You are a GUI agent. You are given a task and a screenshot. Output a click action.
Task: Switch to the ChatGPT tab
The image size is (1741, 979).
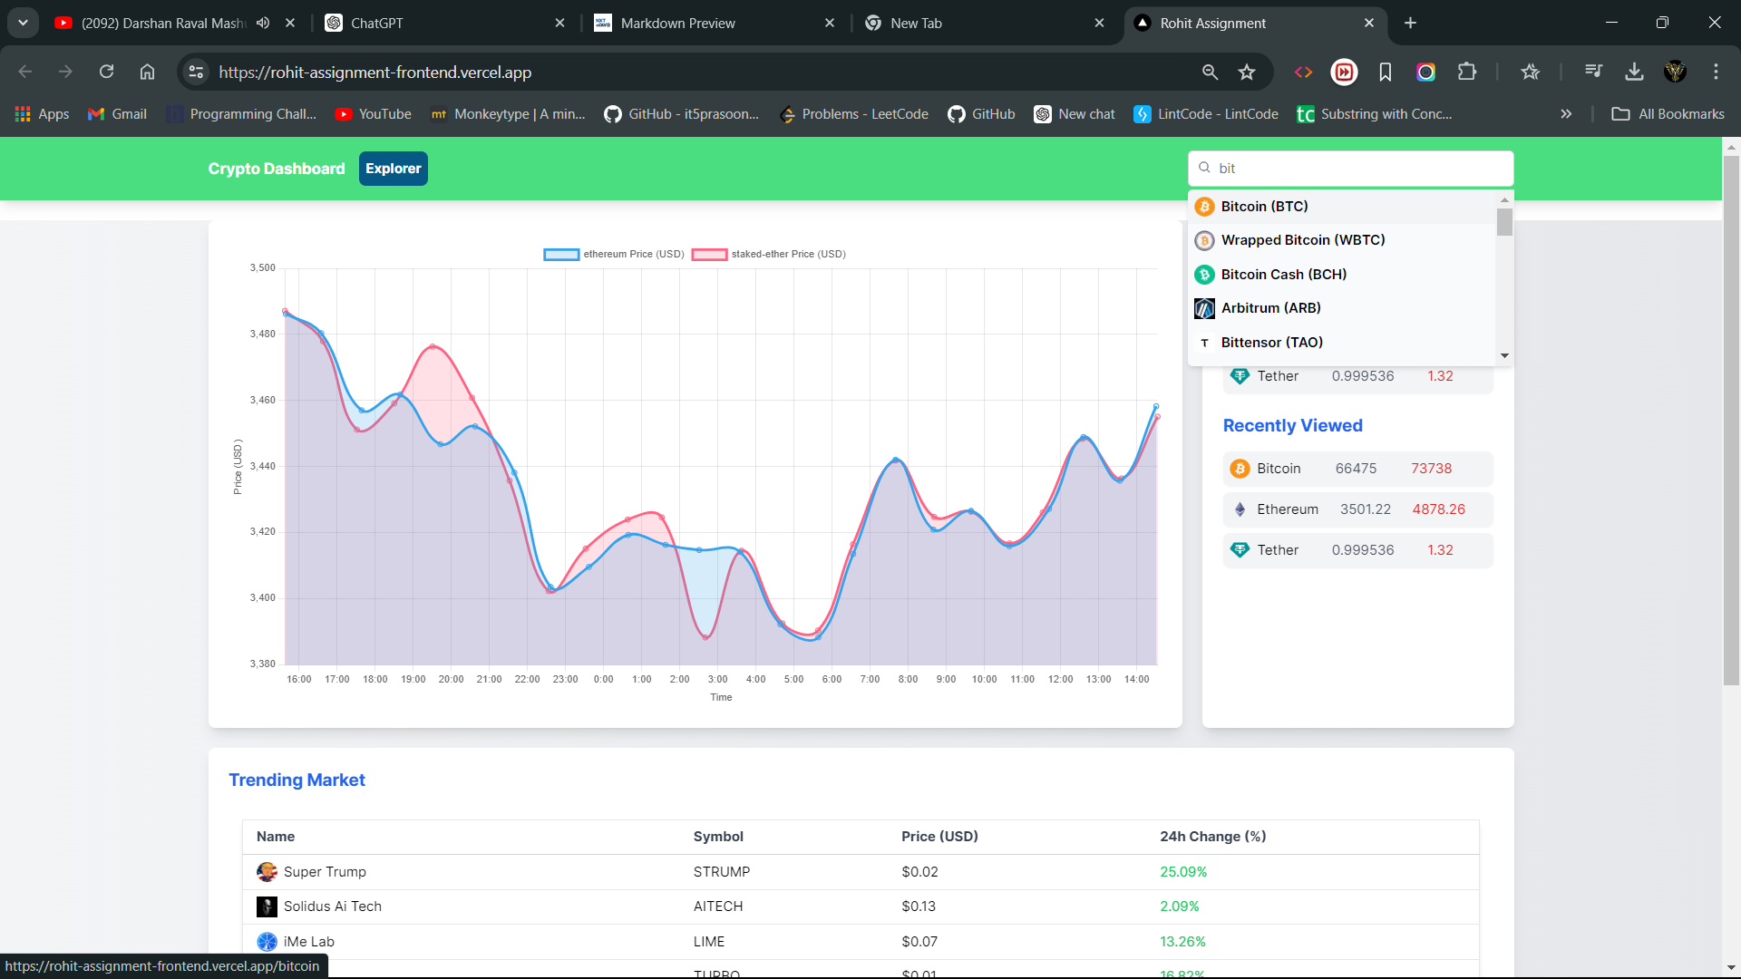point(376,24)
